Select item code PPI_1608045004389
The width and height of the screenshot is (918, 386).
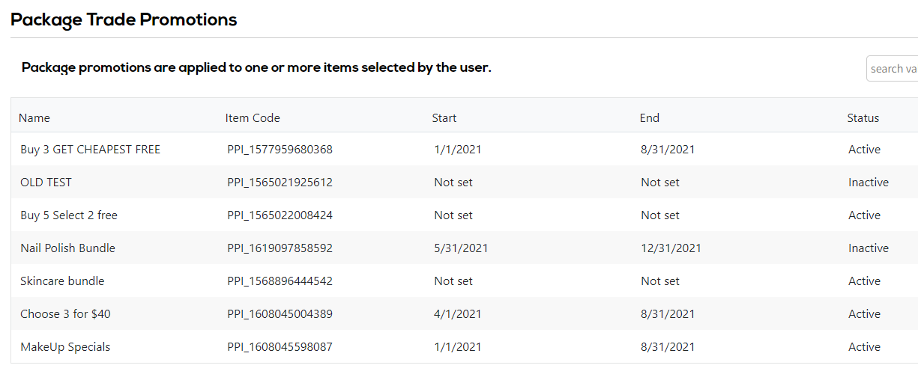click(280, 313)
